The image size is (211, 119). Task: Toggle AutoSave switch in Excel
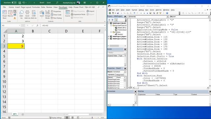[x=14, y=3]
